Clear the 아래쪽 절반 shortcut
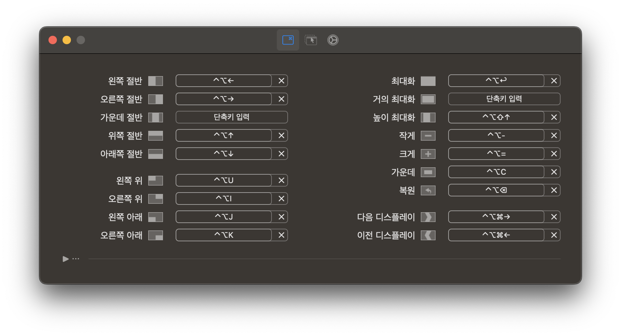The image size is (621, 336). click(281, 154)
